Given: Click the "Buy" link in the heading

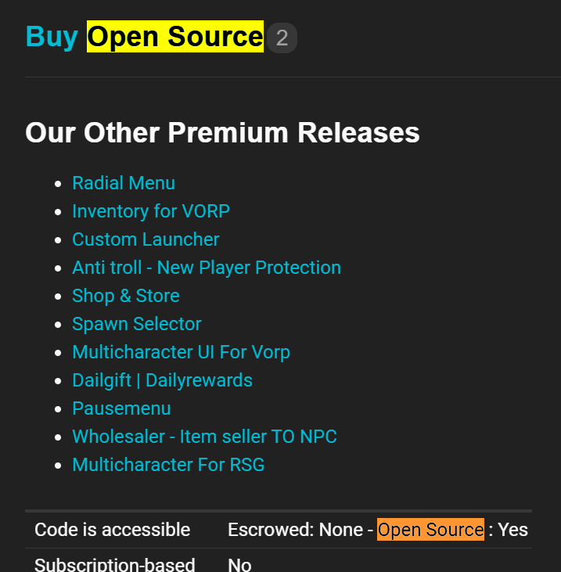Looking at the screenshot, I should click(52, 37).
